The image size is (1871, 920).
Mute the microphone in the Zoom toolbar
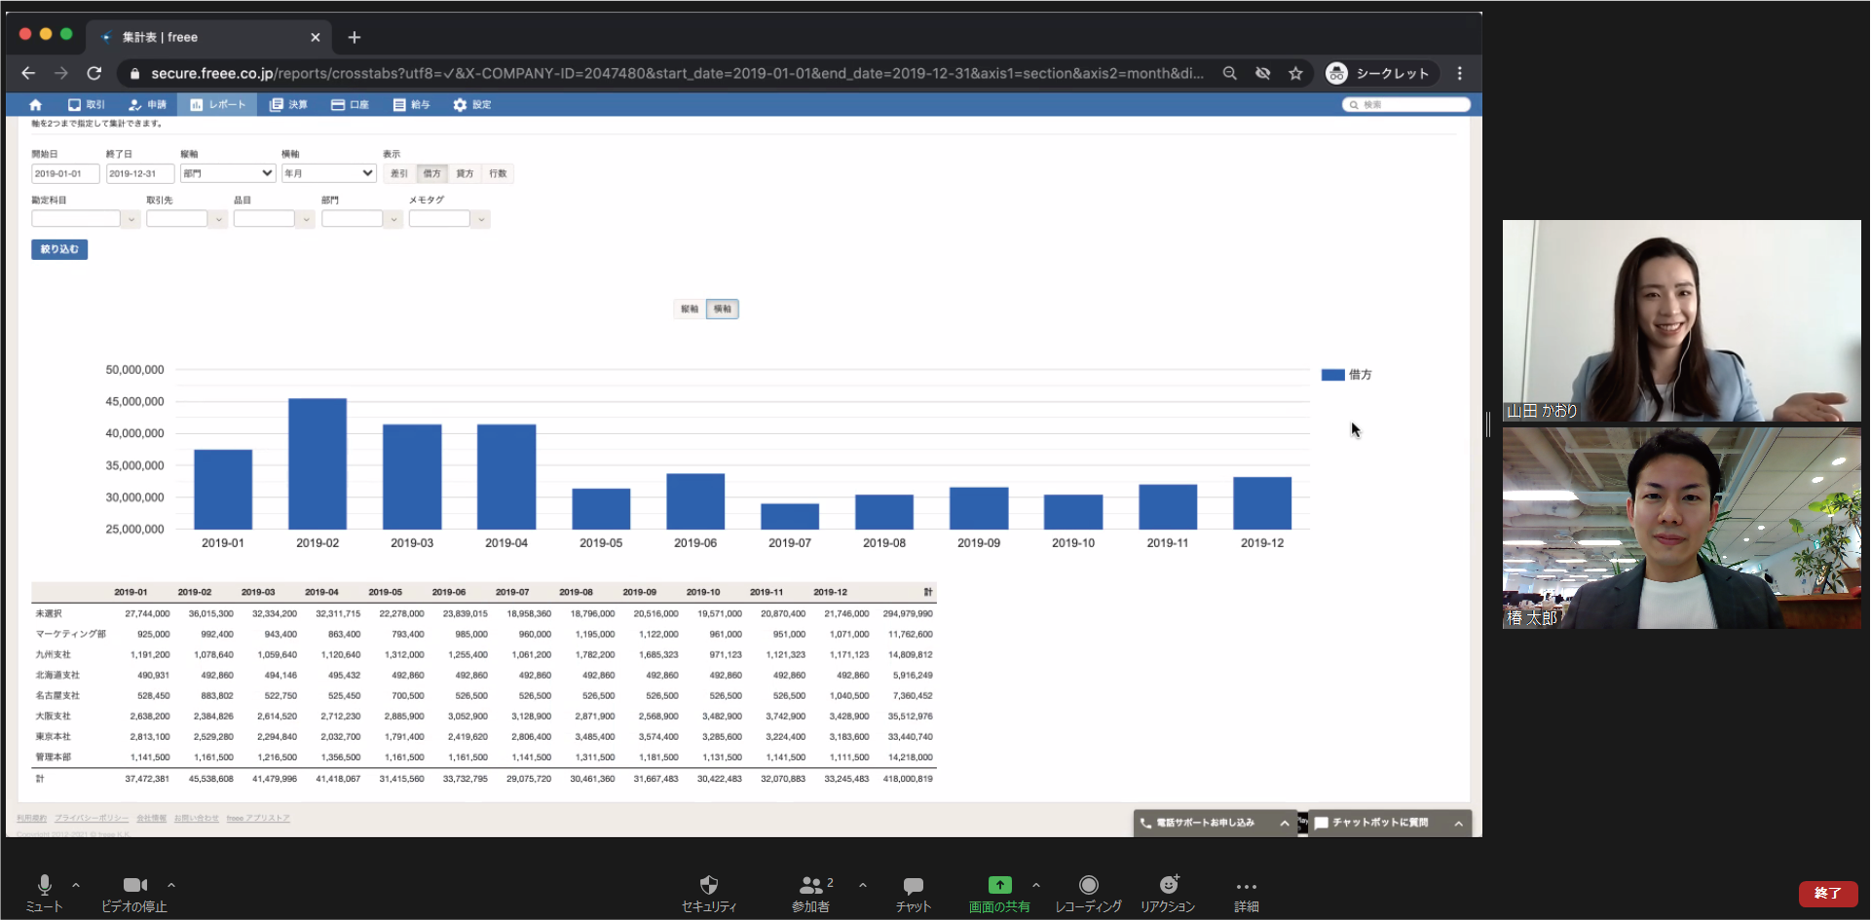44,885
